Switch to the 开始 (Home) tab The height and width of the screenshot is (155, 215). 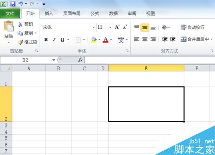[x=30, y=13]
